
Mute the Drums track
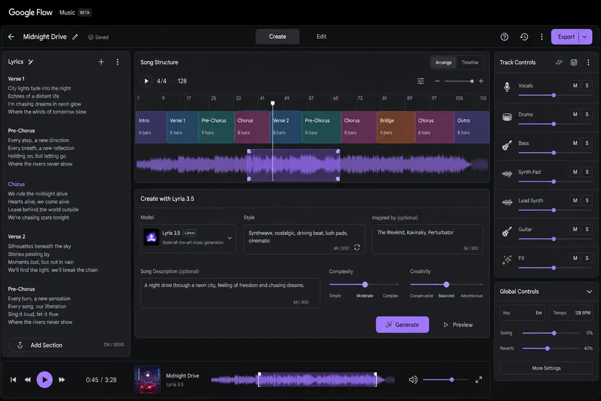point(575,114)
